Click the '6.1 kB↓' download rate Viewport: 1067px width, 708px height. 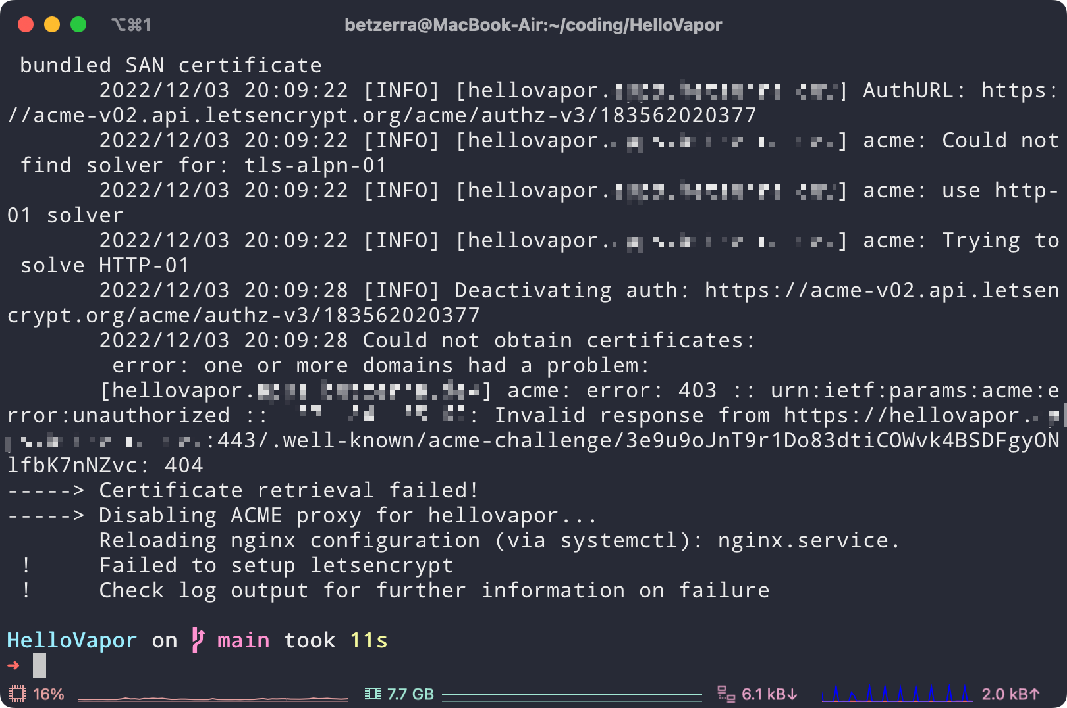click(770, 694)
